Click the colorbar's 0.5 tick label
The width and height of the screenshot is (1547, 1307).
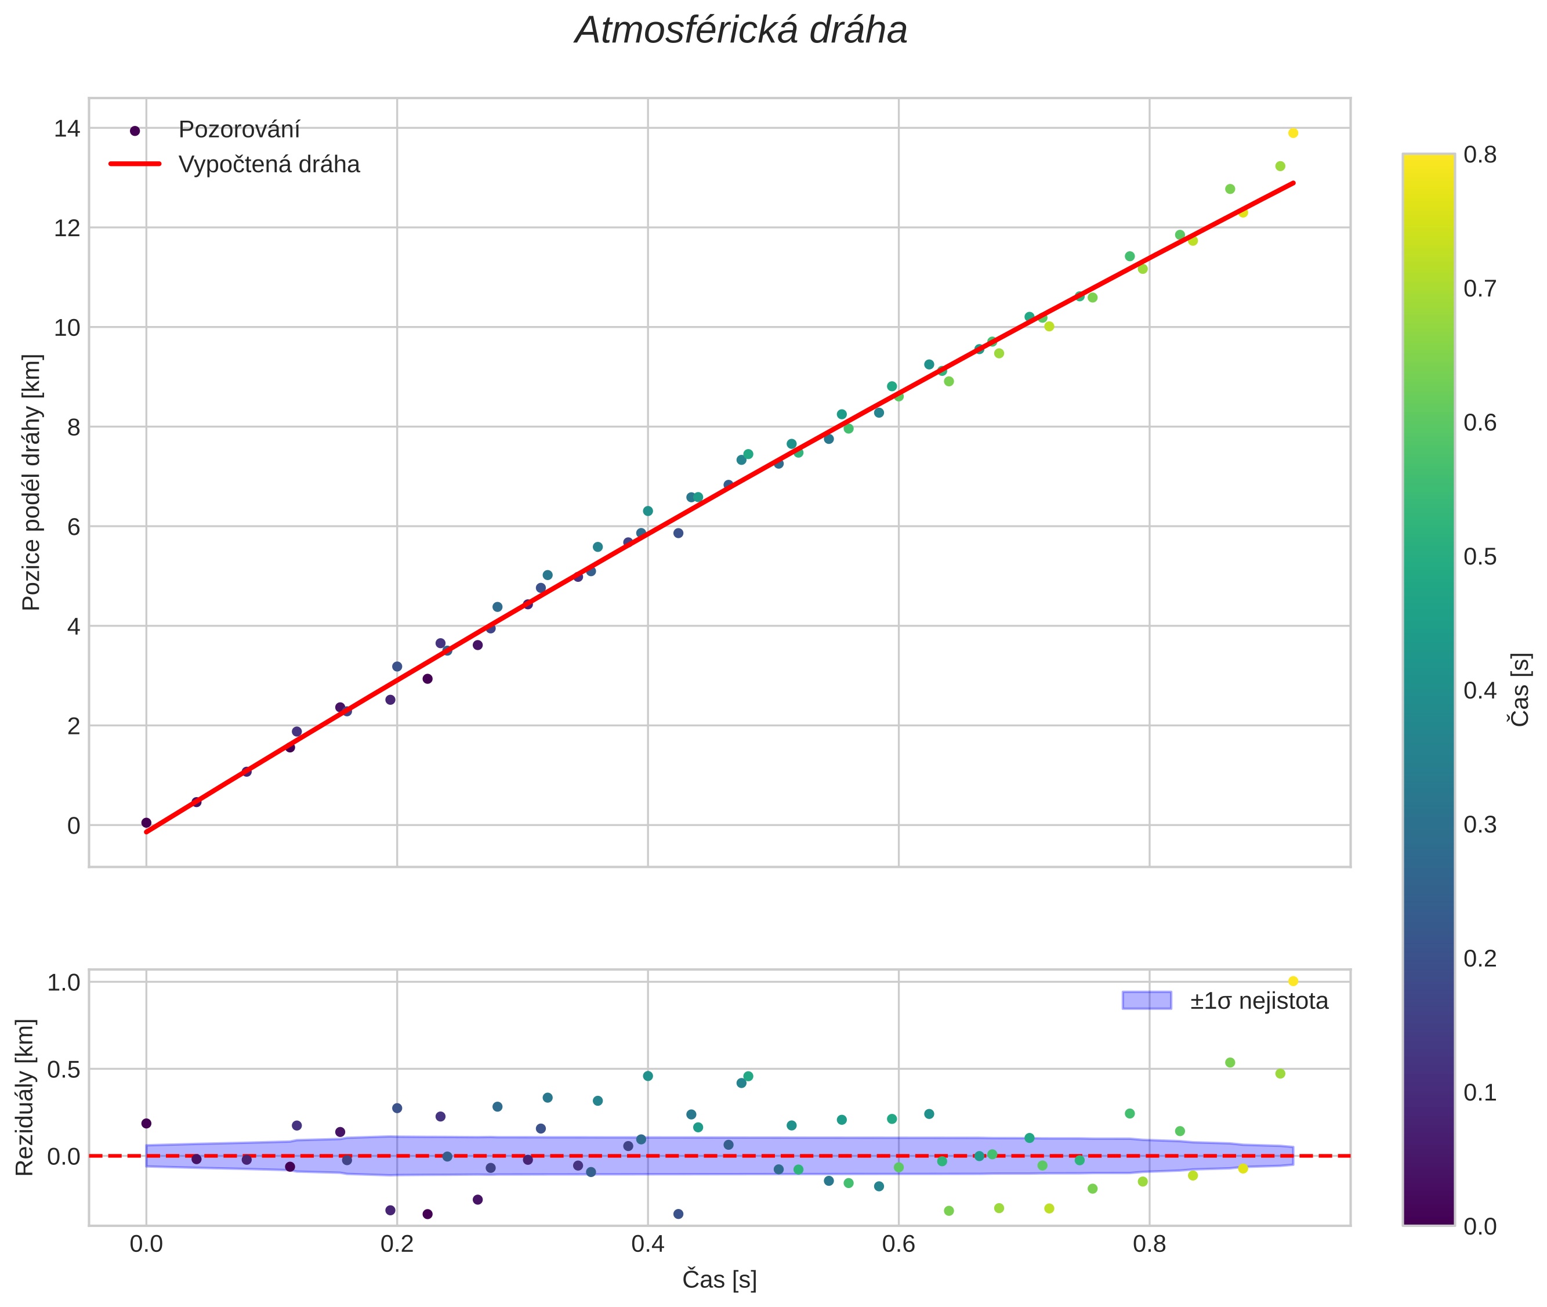tap(1480, 556)
